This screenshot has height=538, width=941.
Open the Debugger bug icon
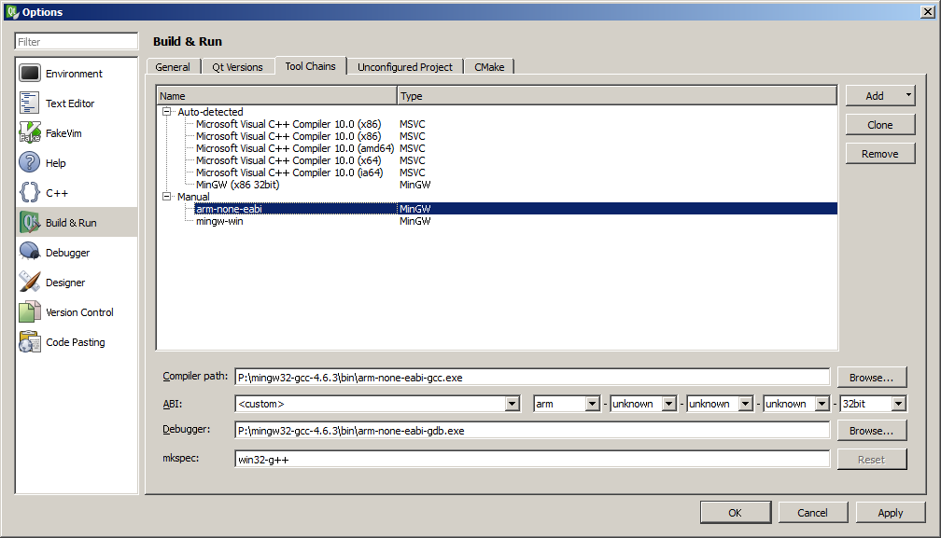click(30, 253)
